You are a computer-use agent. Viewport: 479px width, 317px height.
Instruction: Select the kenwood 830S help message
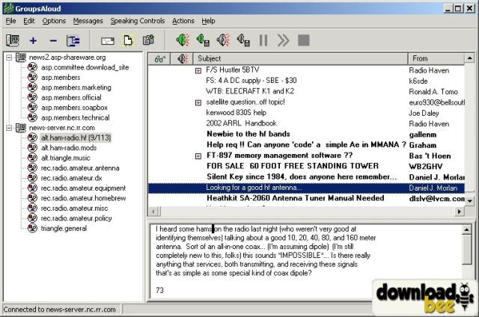pyautogui.click(x=306, y=113)
